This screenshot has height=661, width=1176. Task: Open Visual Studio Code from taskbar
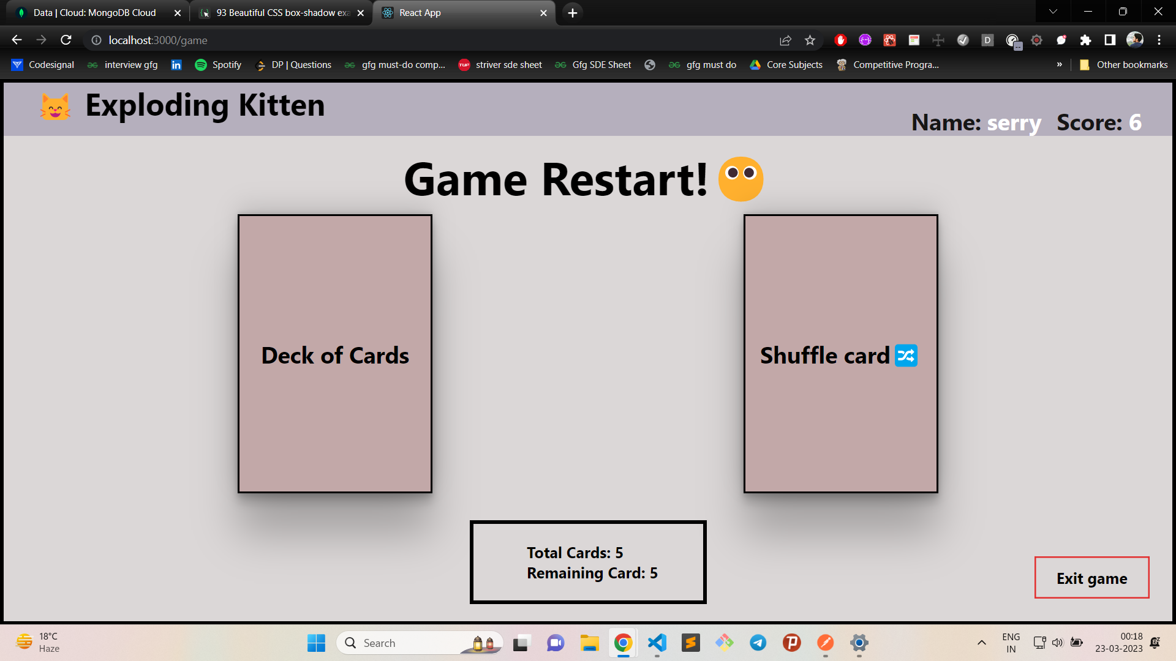coord(657,643)
